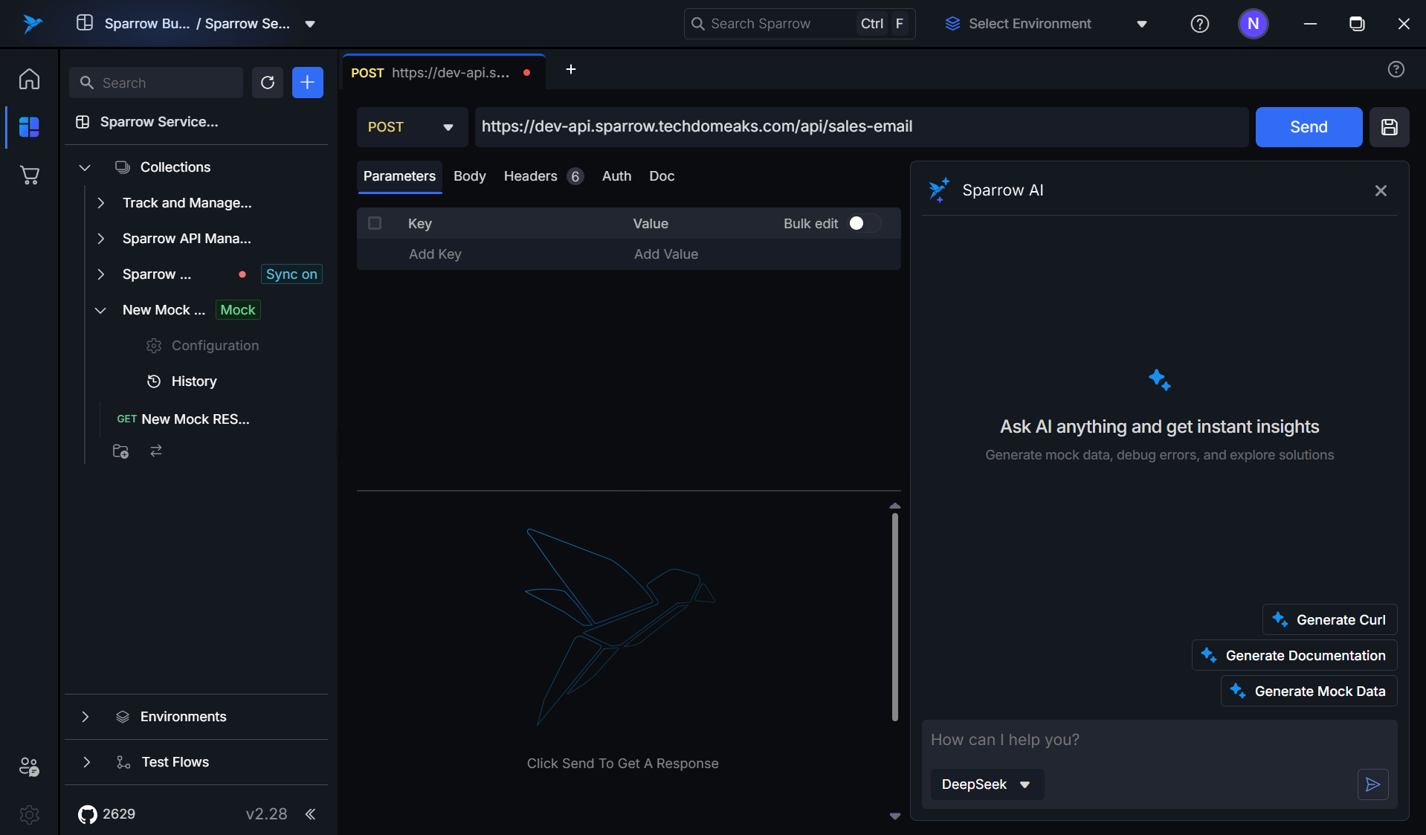Click the response panel scrollbar
The height and width of the screenshot is (835, 1426).
pos(894,617)
